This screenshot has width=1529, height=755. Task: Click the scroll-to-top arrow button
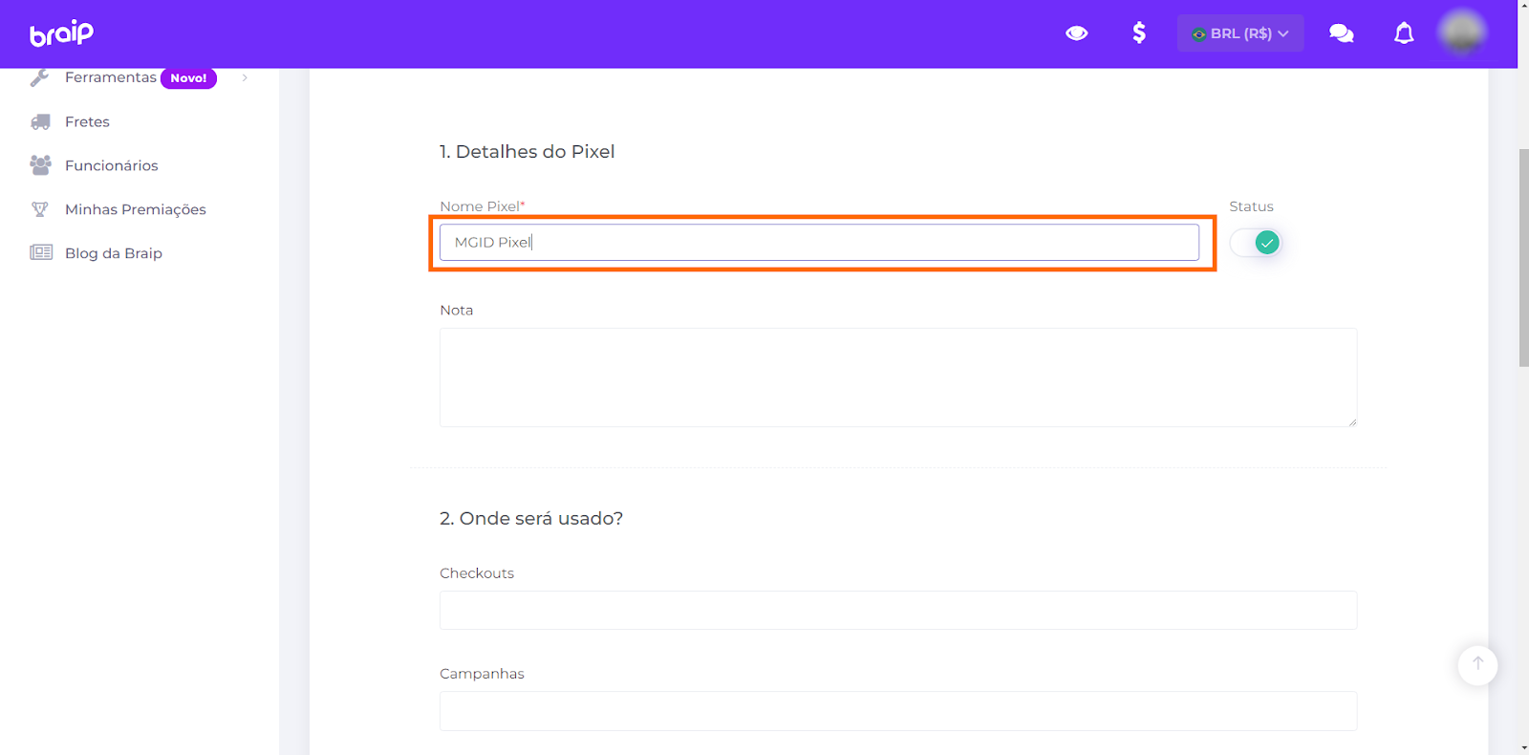coord(1477,664)
